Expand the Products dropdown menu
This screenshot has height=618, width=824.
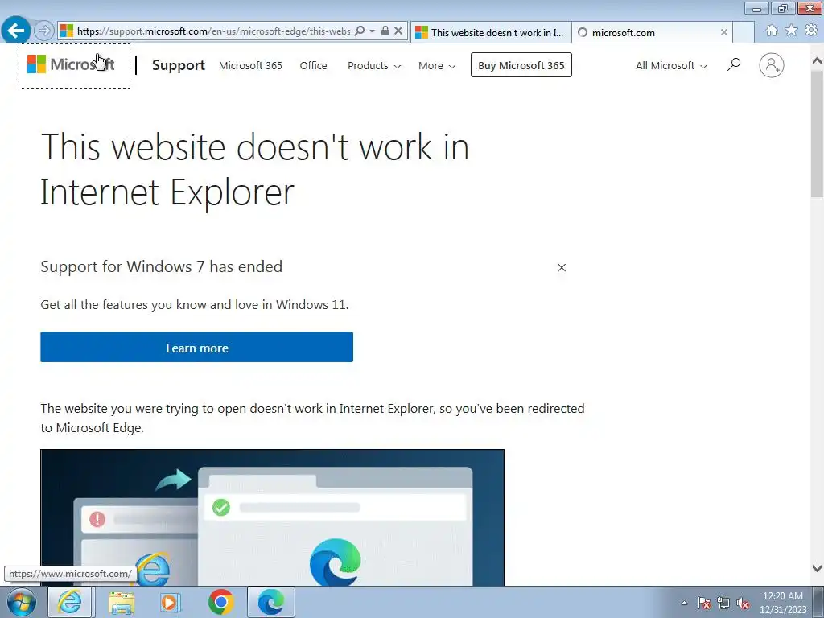point(374,66)
